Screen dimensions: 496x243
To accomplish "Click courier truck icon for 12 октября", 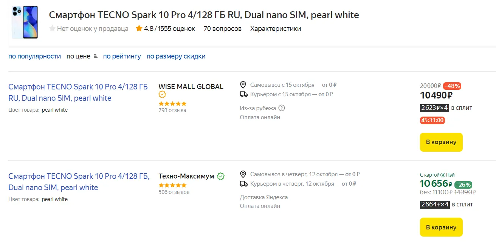I will [243, 184].
